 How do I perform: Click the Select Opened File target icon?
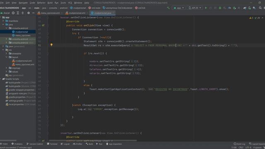click(x=13, y=13)
